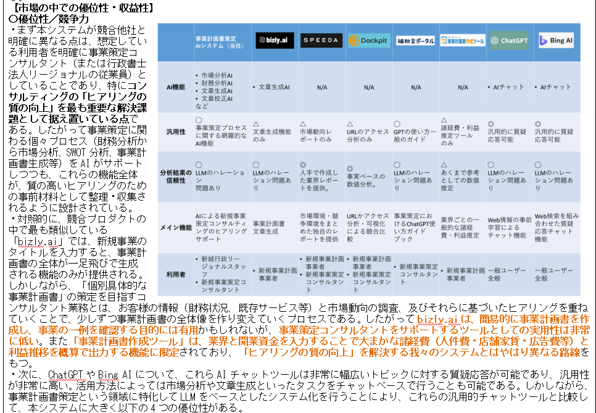Click the 補助金ポータル logo
596x413 pixels.
(x=415, y=41)
